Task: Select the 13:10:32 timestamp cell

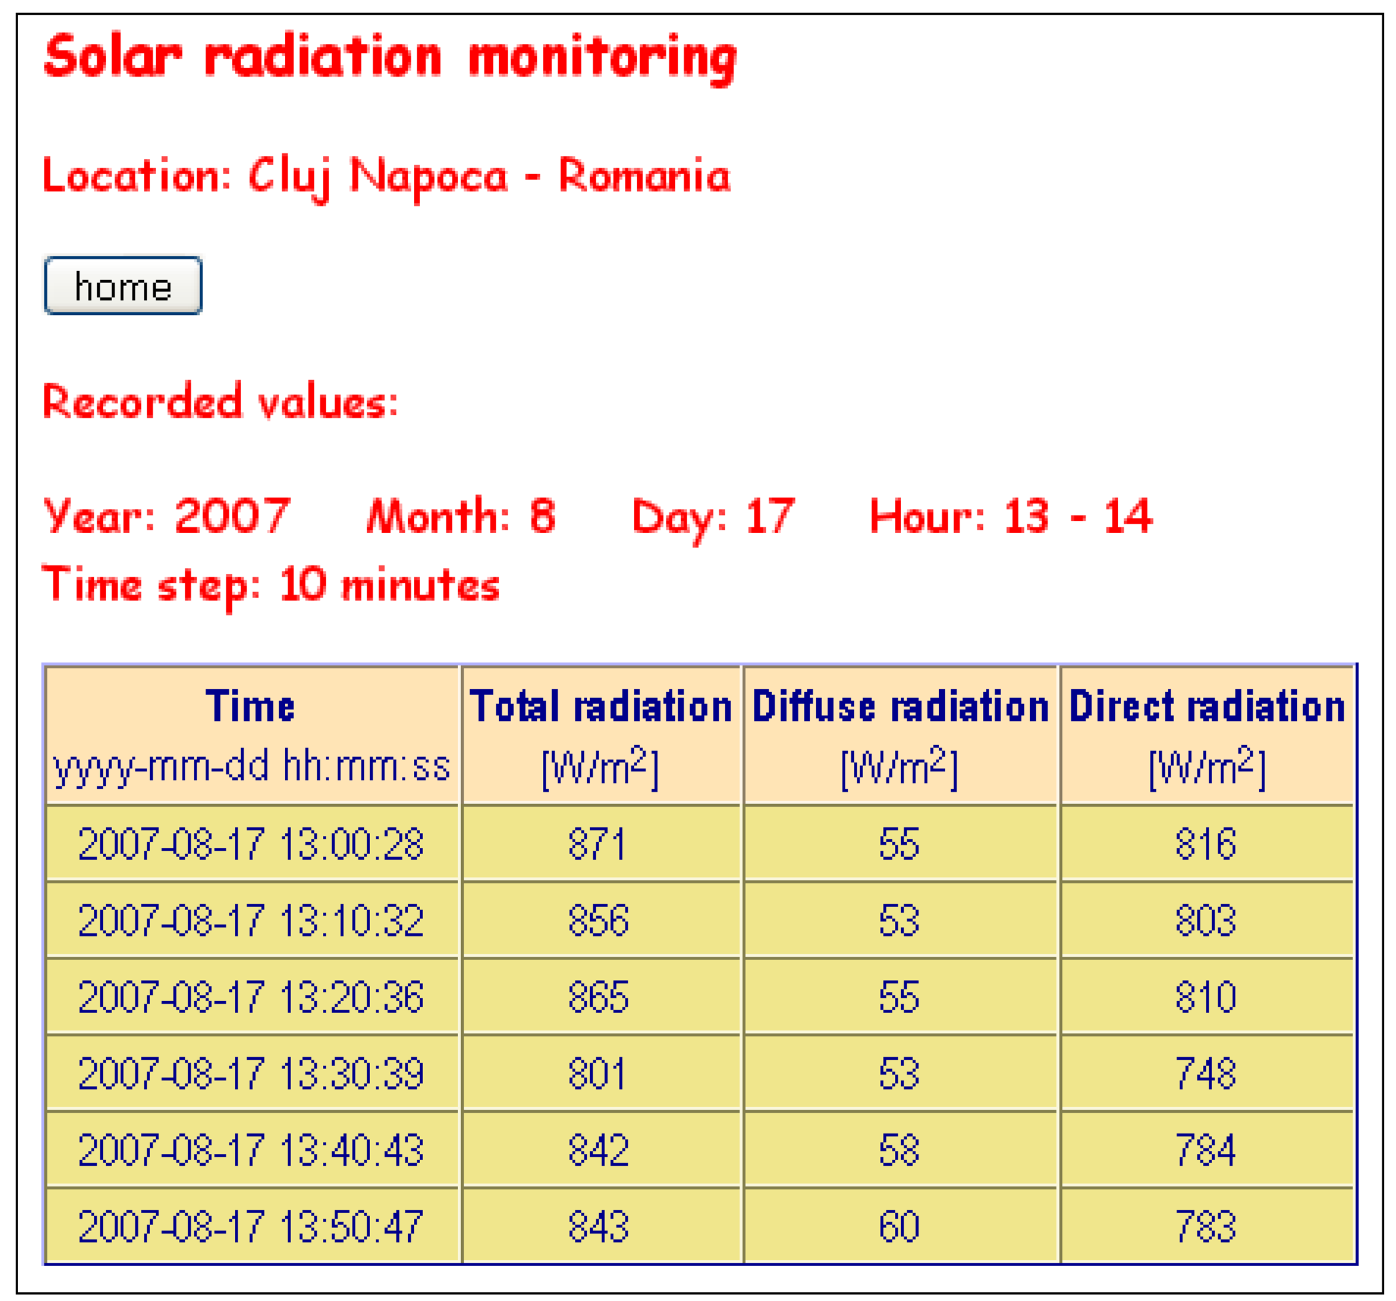Action: coord(251,920)
